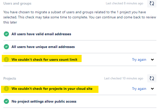
Task: Try again for projects cloud site check
Action: 139,89
